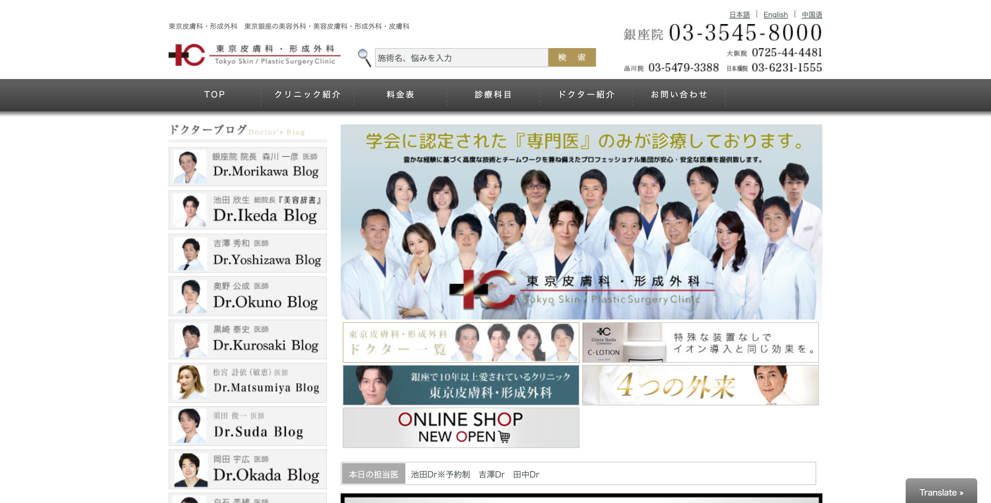Switch language to 中国语
This screenshot has height=503, width=991.
812,14
